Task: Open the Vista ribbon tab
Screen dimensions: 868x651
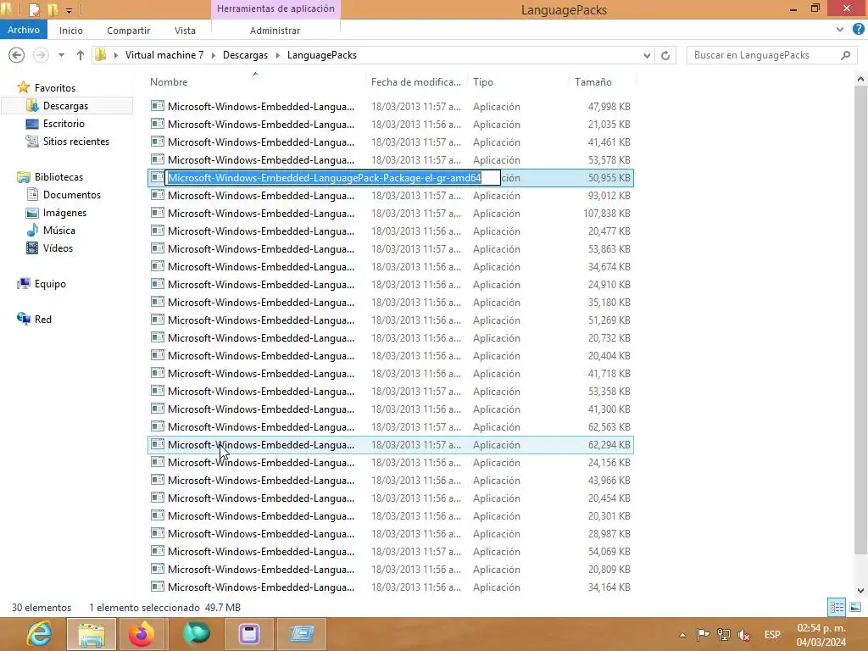Action: [185, 31]
